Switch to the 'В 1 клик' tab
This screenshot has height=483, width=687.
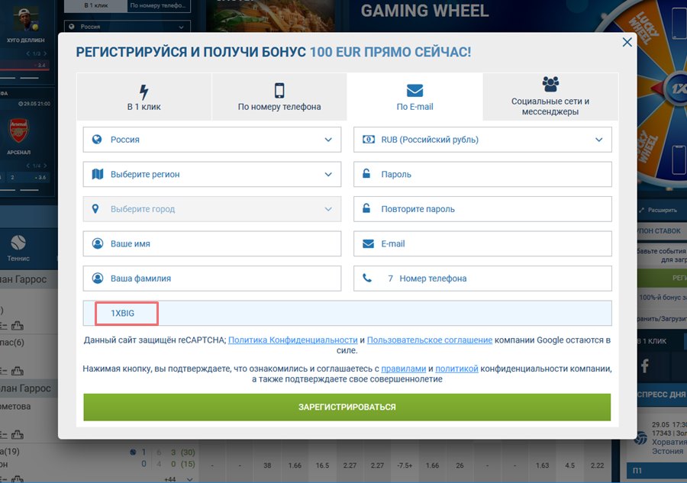pyautogui.click(x=144, y=97)
